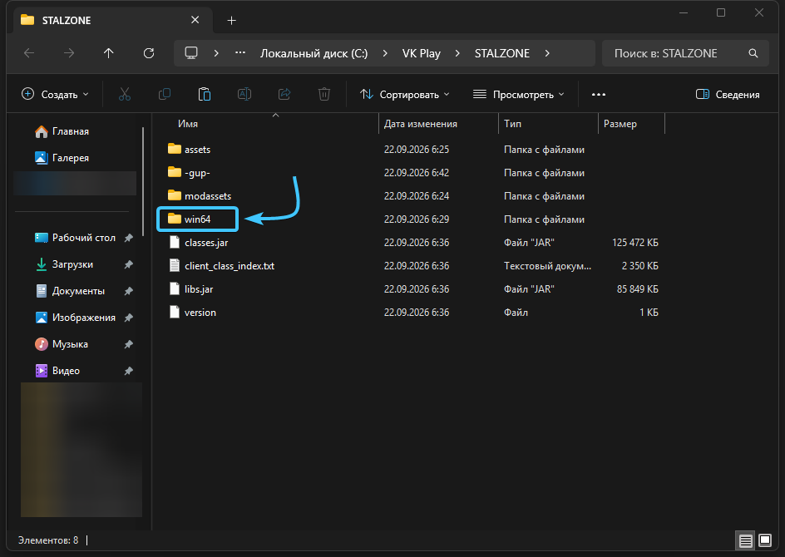Expand chevron after STALZONE in address bar
The width and height of the screenshot is (785, 557).
pos(547,53)
